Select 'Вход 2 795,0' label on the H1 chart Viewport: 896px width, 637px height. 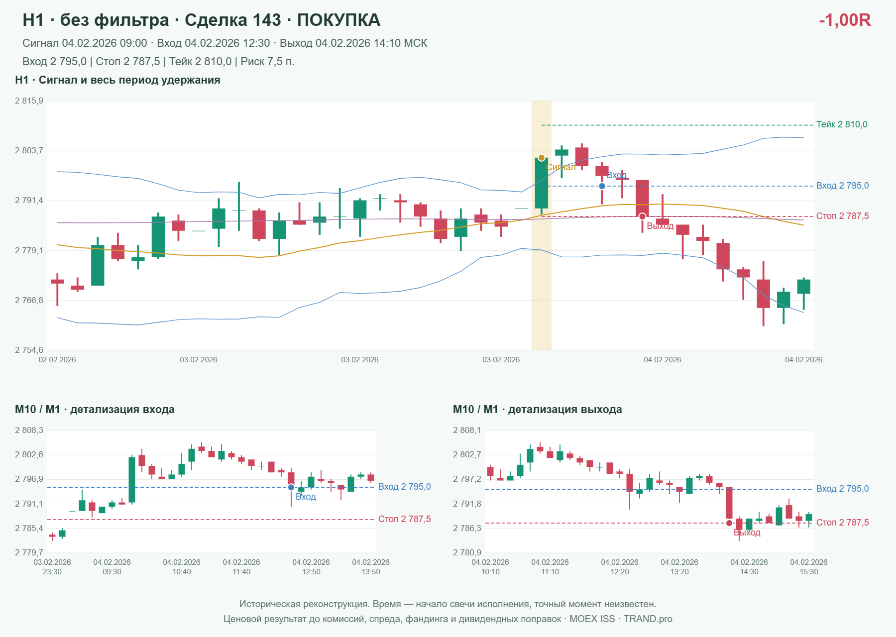(x=842, y=186)
